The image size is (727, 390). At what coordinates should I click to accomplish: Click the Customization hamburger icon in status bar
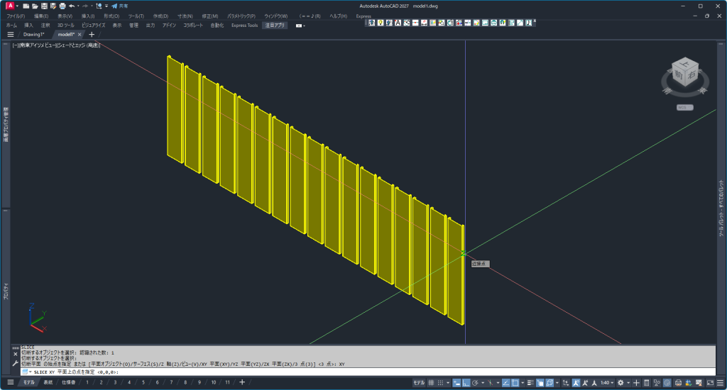click(718, 382)
